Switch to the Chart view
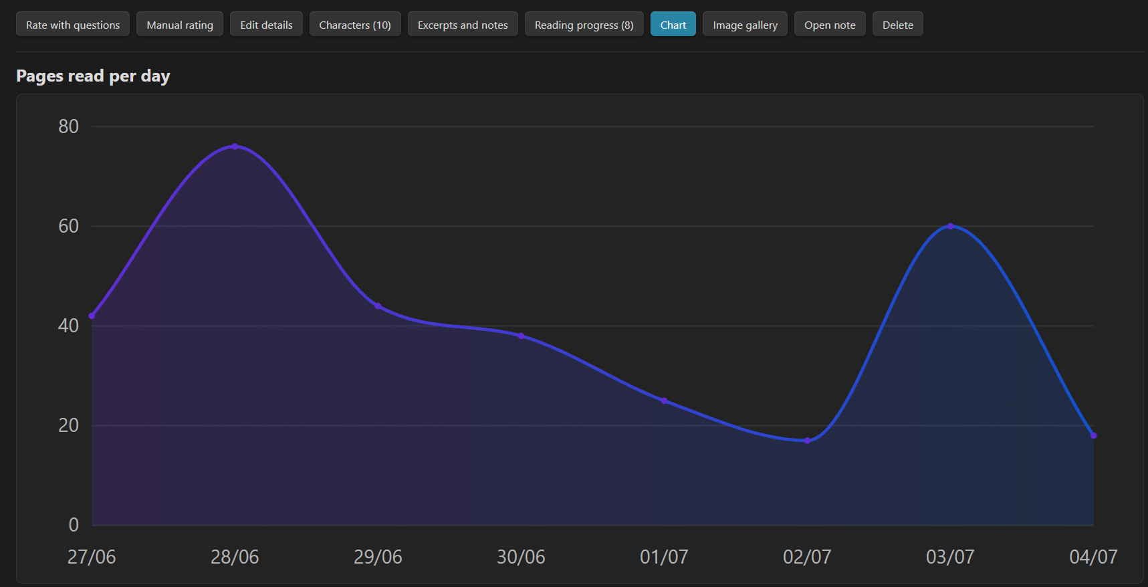Screen dimensions: 1148x587 [673, 25]
